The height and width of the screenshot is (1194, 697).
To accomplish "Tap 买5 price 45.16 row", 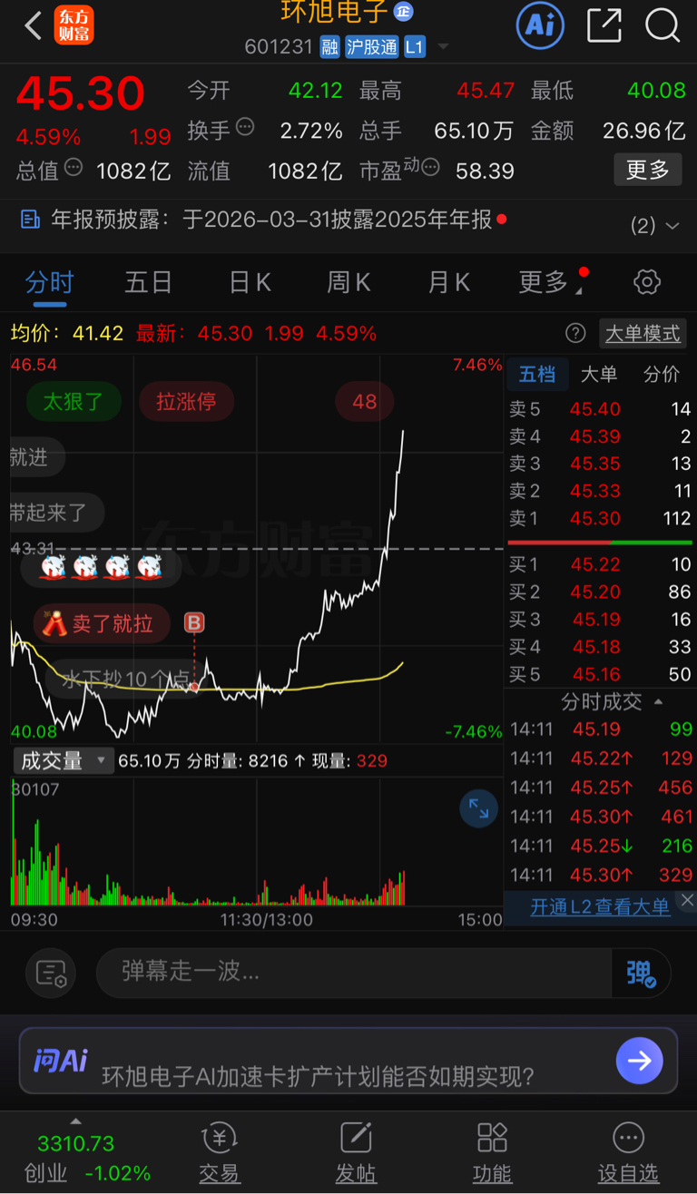I will [600, 674].
